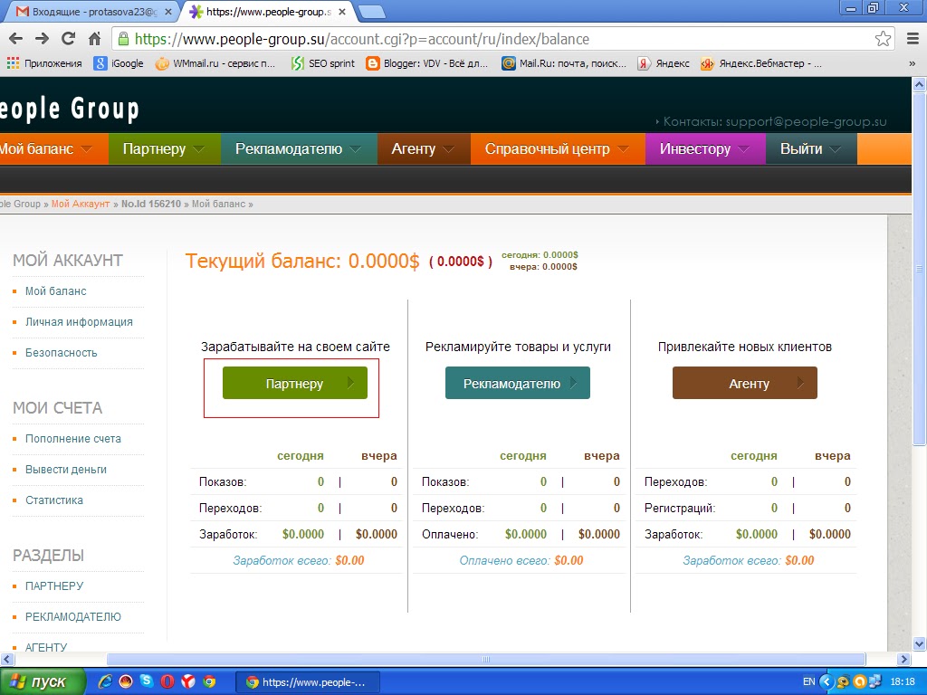This screenshot has width=927, height=695.
Task: Expand hidden system tray icons
Action: [826, 682]
